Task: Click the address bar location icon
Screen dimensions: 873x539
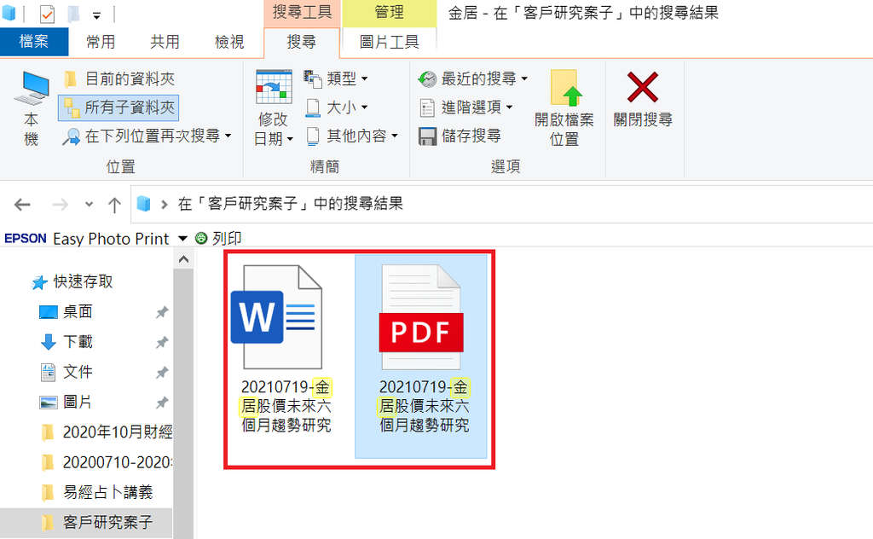Action: point(143,204)
